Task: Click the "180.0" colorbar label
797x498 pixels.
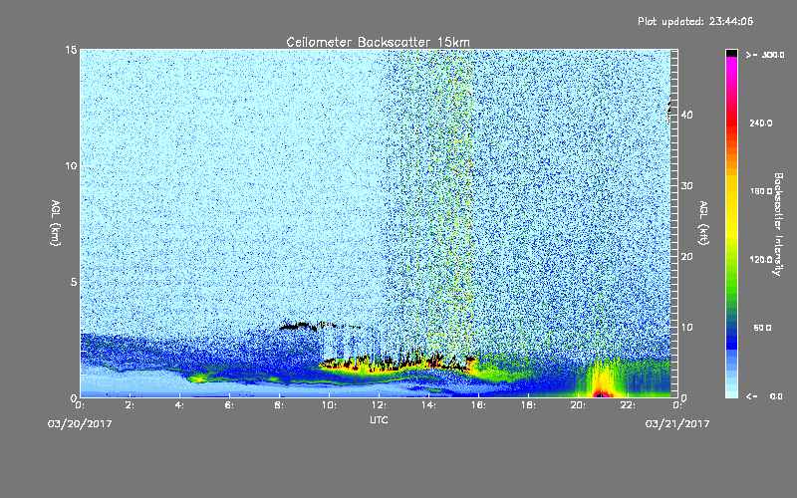Action: click(x=761, y=191)
